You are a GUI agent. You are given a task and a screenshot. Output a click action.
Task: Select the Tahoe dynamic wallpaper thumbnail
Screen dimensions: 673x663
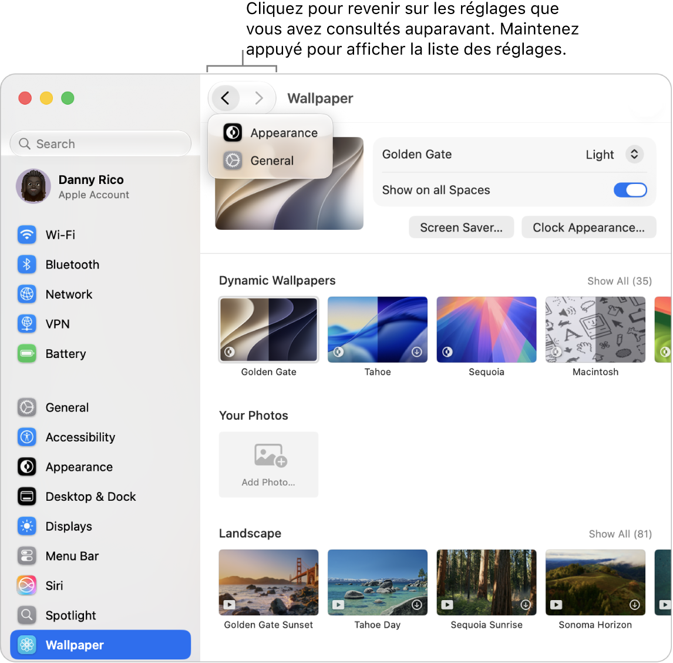coord(377,330)
